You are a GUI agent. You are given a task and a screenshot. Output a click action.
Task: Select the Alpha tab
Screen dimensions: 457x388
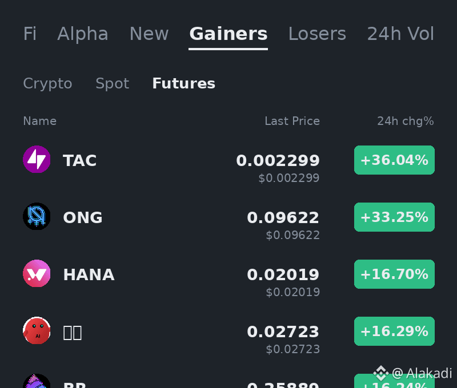click(83, 34)
